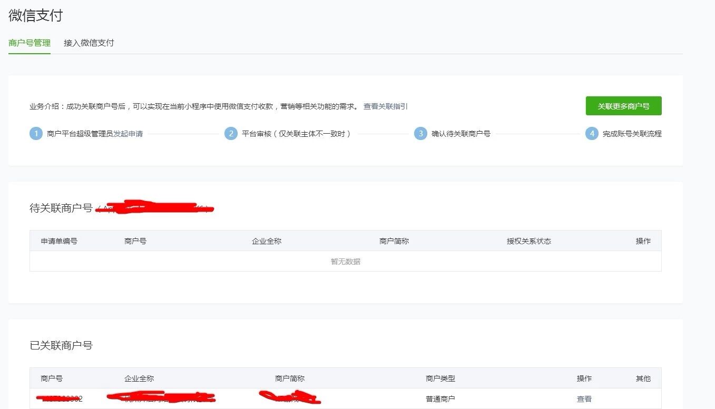Select the step 2 circle indicator
The height and width of the screenshot is (409, 715).
click(x=231, y=134)
